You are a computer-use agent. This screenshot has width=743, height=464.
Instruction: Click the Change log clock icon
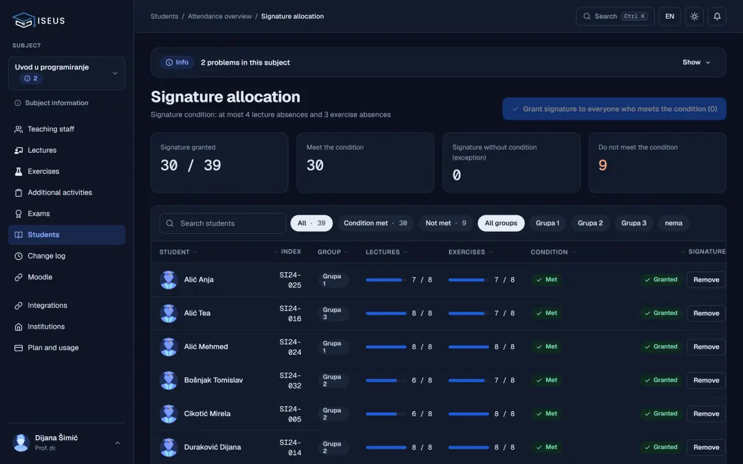pos(19,256)
